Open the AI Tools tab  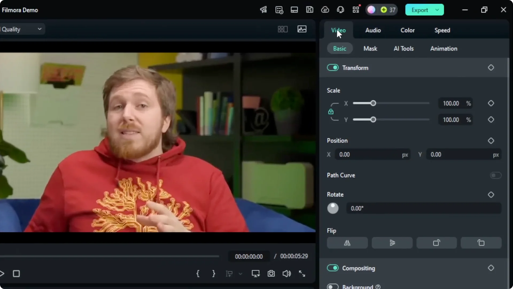[x=403, y=48]
